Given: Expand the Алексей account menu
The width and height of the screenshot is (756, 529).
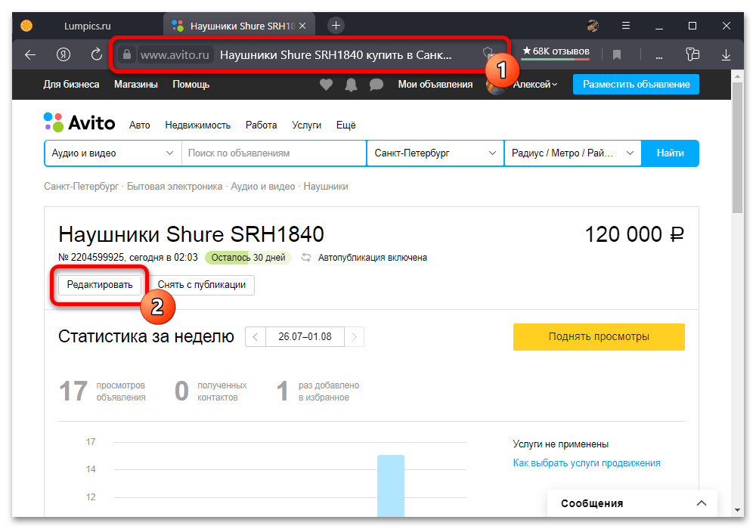Looking at the screenshot, I should coord(534,85).
